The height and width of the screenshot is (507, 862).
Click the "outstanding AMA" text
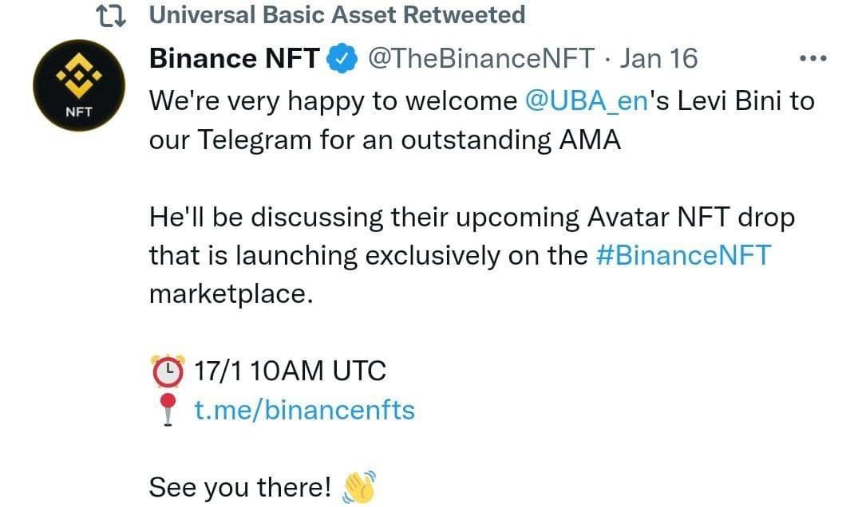(x=511, y=140)
